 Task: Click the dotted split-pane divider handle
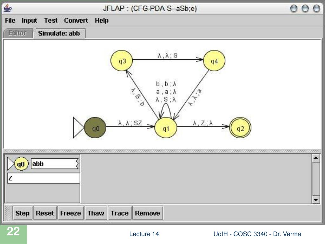point(162,151)
